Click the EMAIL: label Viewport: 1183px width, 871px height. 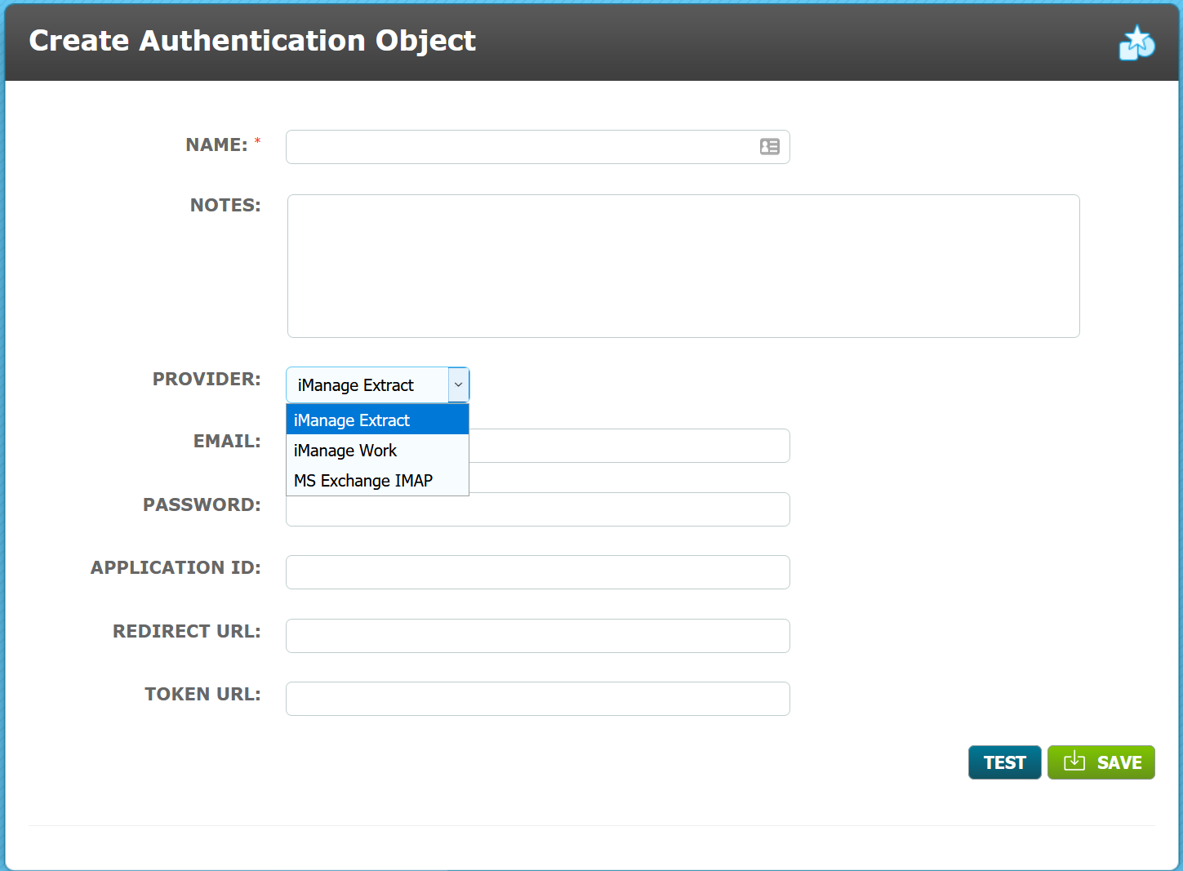pos(227,441)
